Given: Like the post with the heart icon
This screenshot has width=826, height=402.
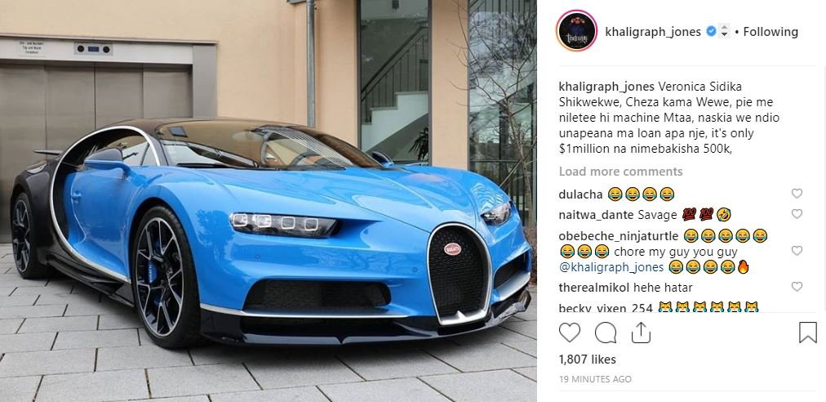Looking at the screenshot, I should tap(570, 333).
